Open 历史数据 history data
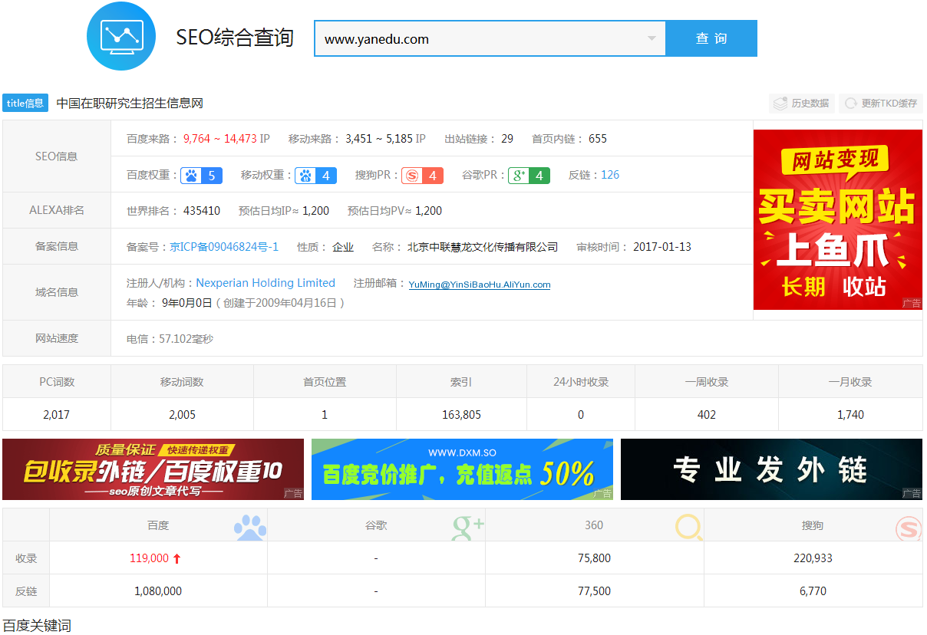This screenshot has height=635, width=927. pos(801,104)
